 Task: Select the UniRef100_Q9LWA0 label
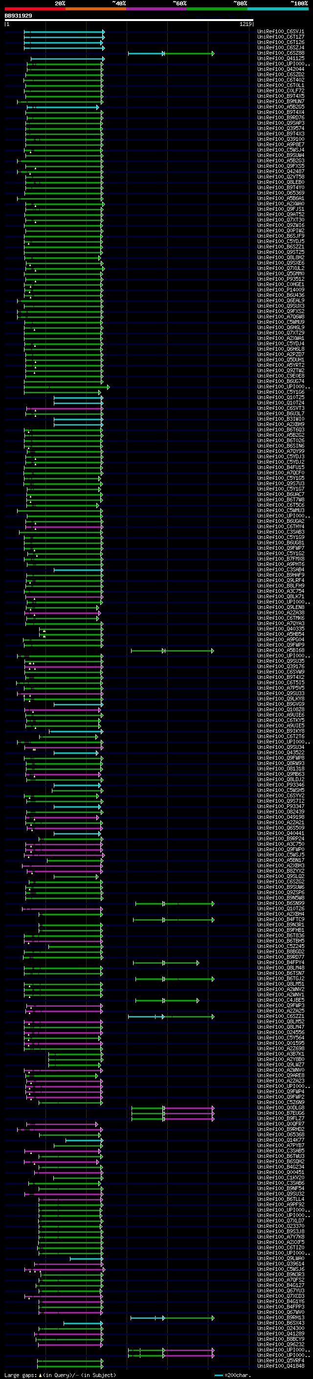281,1258
